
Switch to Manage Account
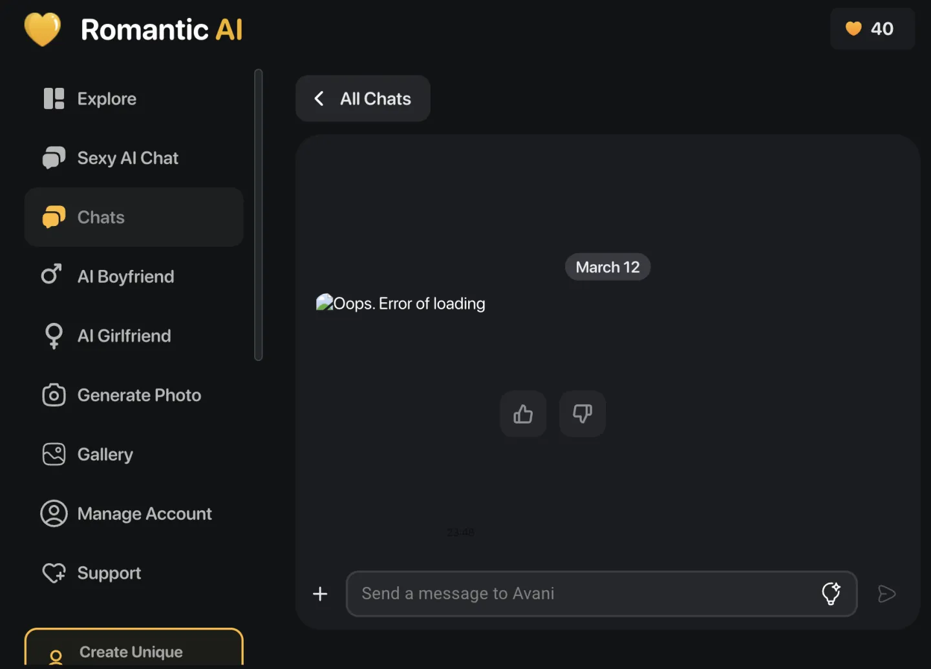click(x=144, y=513)
